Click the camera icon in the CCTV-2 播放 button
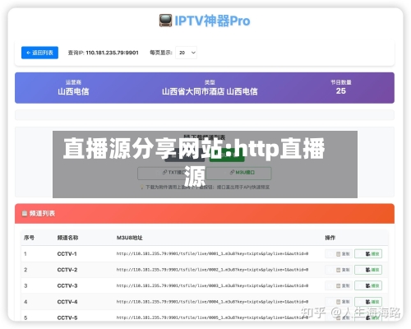411x329 pixels. coord(368,270)
